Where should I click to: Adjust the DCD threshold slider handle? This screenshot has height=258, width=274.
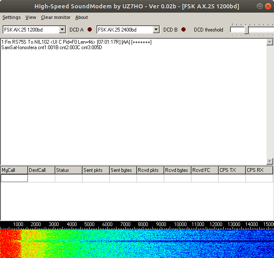tap(246, 30)
